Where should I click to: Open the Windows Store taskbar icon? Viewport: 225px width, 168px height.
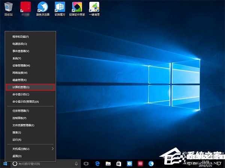[118, 164]
